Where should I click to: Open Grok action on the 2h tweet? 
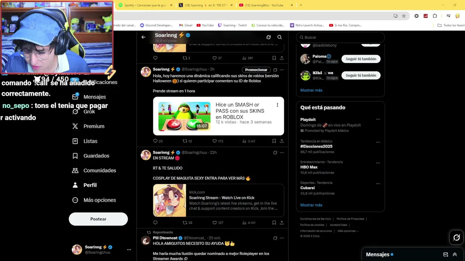(x=275, y=70)
